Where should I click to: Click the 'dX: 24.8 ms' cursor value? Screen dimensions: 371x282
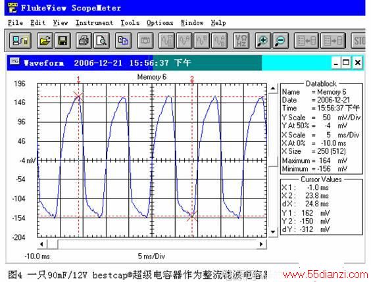click(305, 204)
